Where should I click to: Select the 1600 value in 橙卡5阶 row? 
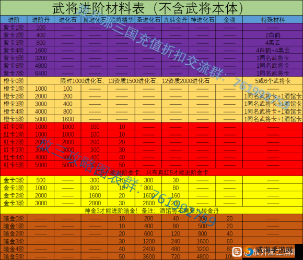[68, 119]
